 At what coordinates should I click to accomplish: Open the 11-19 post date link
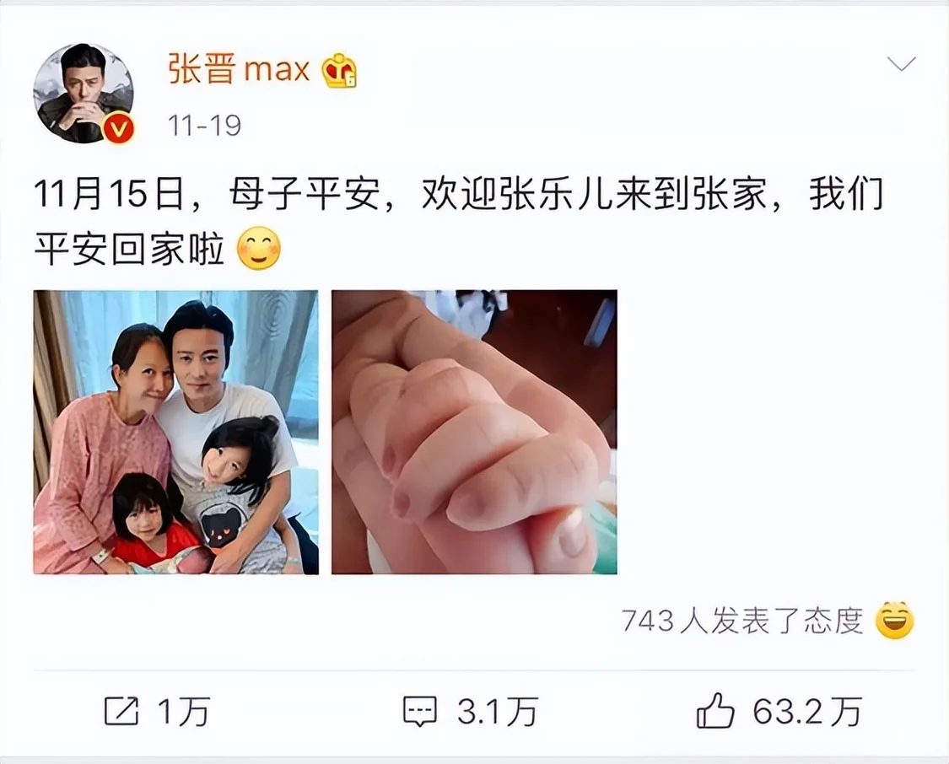205,126
